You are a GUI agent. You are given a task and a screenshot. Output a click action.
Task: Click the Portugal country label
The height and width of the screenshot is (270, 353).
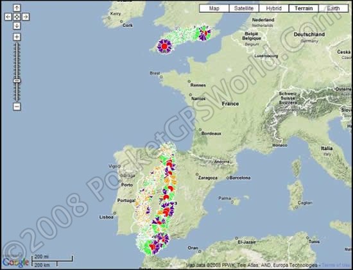tap(126, 200)
